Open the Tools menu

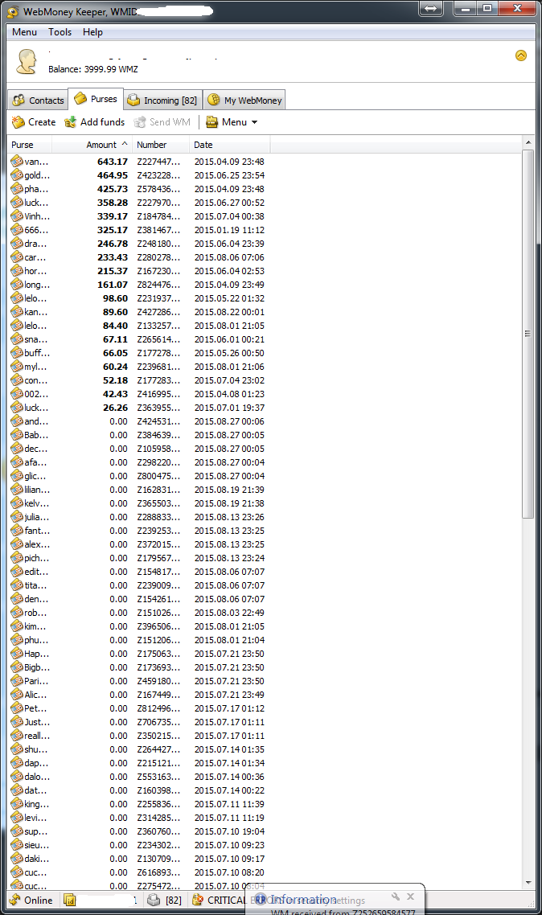click(60, 32)
